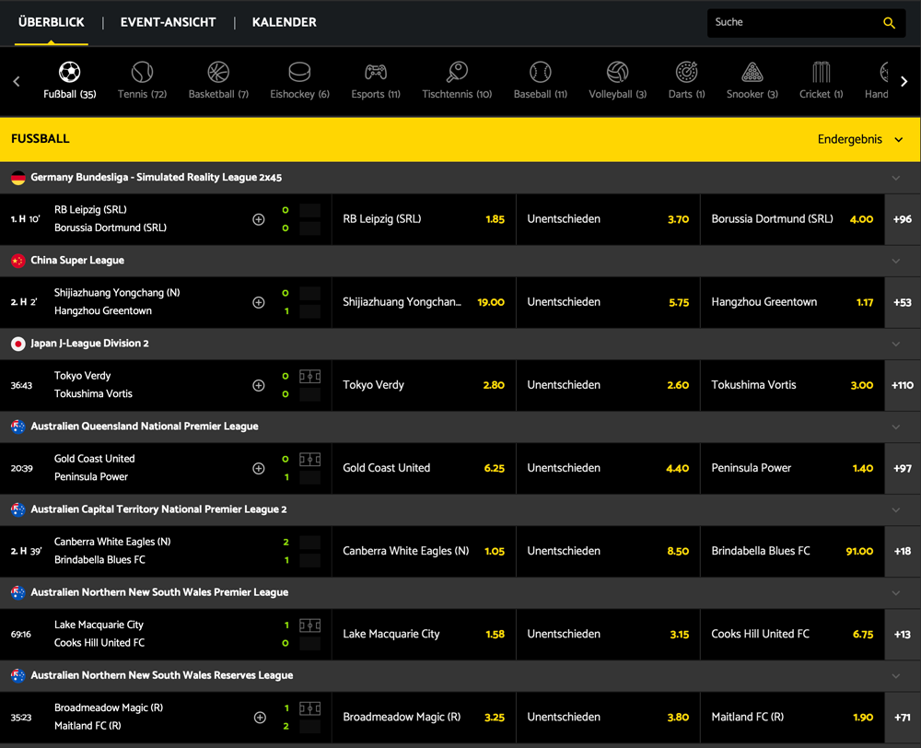Open the Endergebnis market dropdown
The width and height of the screenshot is (921, 748).
(x=860, y=139)
